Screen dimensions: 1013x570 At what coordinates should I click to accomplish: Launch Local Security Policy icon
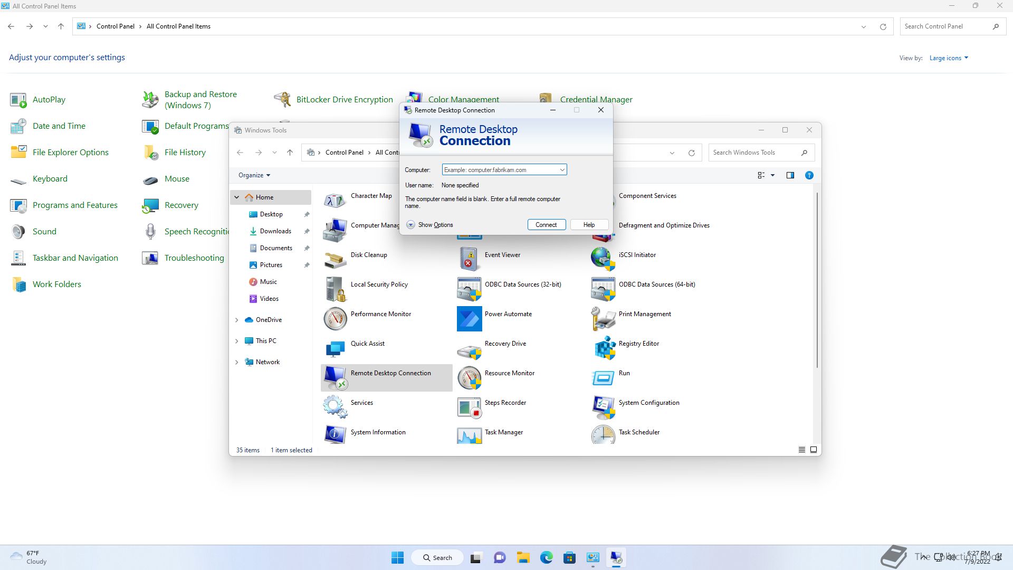pyautogui.click(x=335, y=289)
